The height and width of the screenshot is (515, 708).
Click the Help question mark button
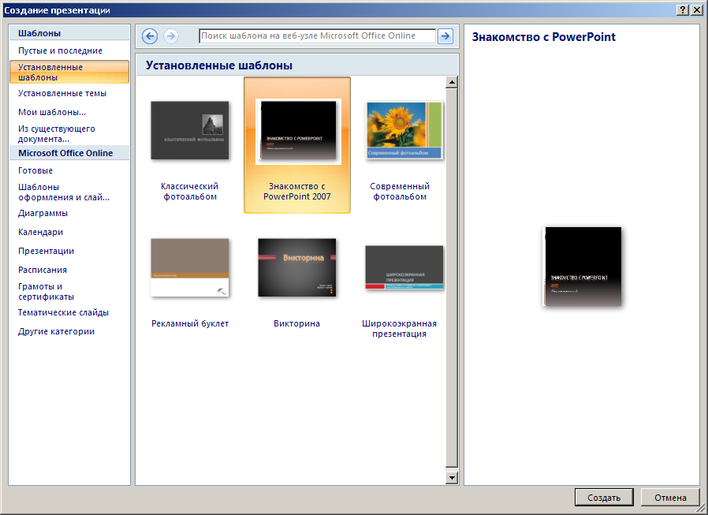pyautogui.click(x=683, y=9)
